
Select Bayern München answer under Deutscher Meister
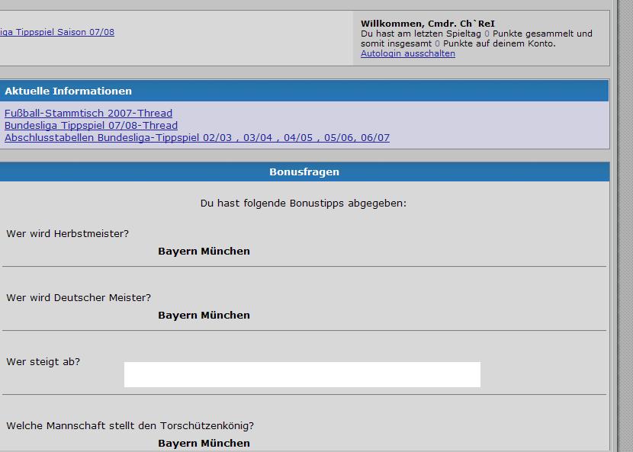click(x=204, y=315)
